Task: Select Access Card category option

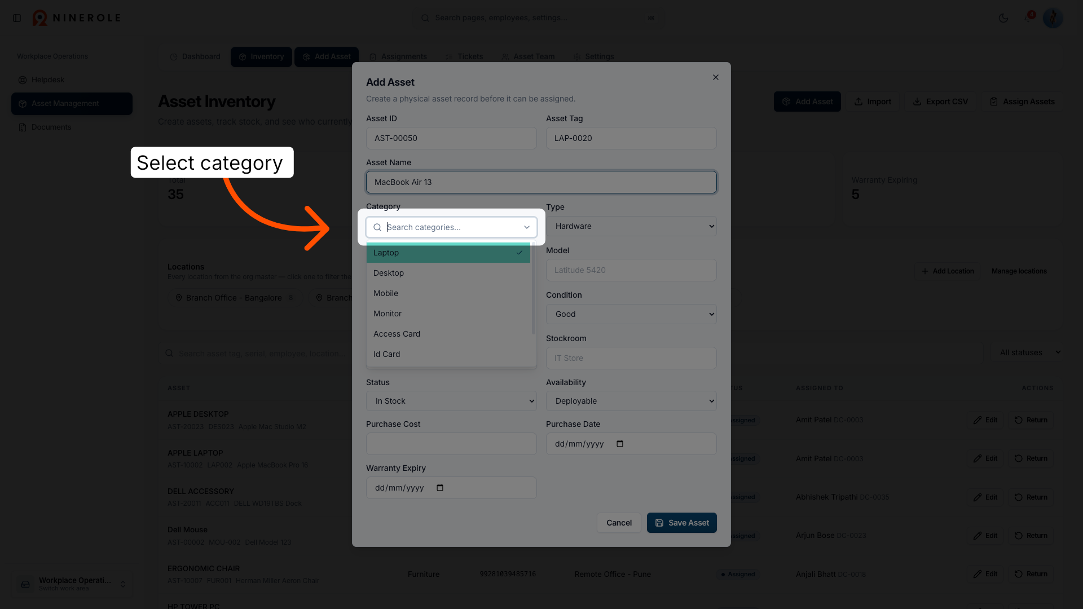Action: click(x=448, y=334)
